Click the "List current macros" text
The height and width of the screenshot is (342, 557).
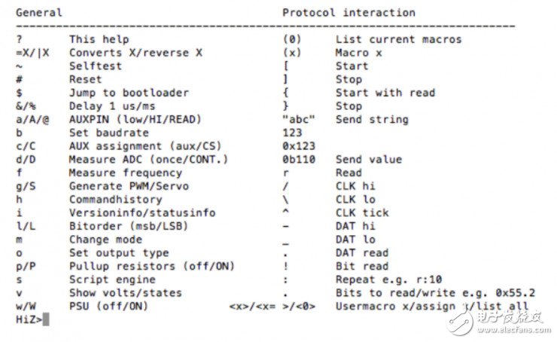pos(398,39)
